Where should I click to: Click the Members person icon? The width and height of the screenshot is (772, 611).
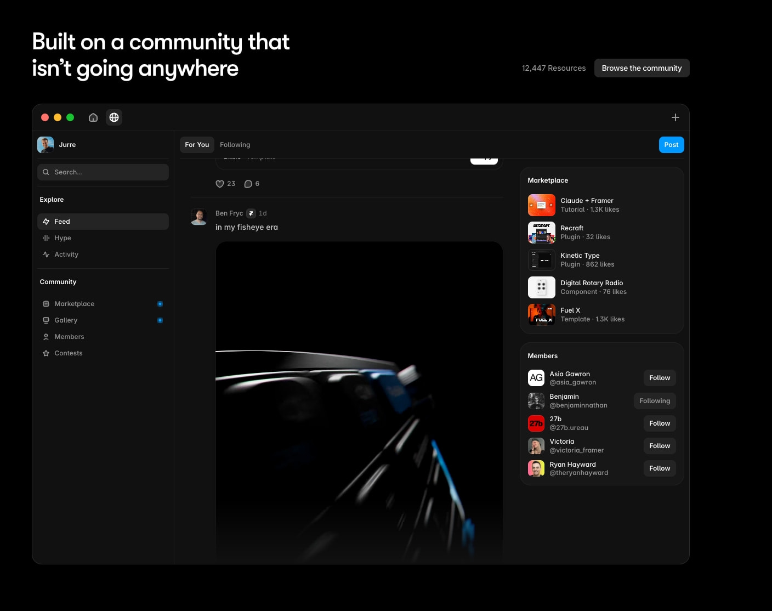(x=46, y=337)
